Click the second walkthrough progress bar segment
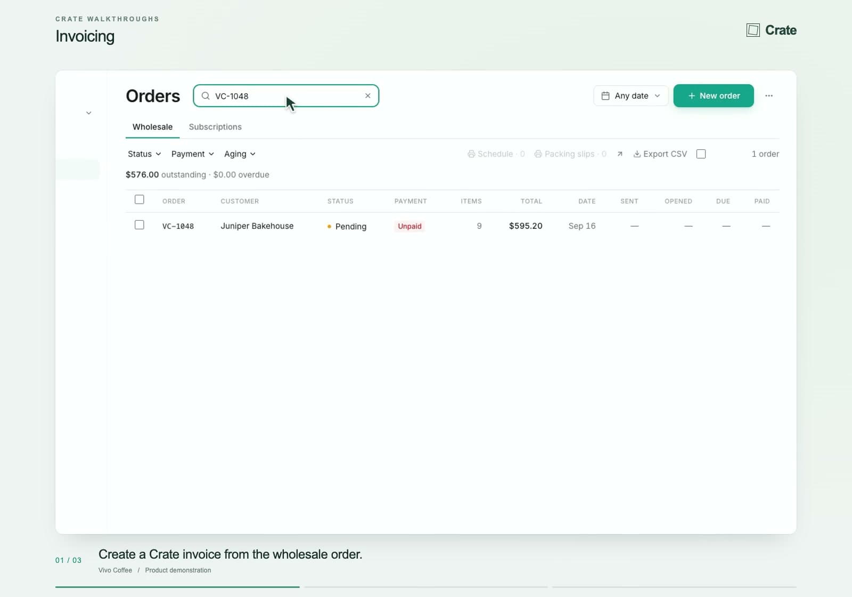This screenshot has width=852, height=597. [426, 587]
